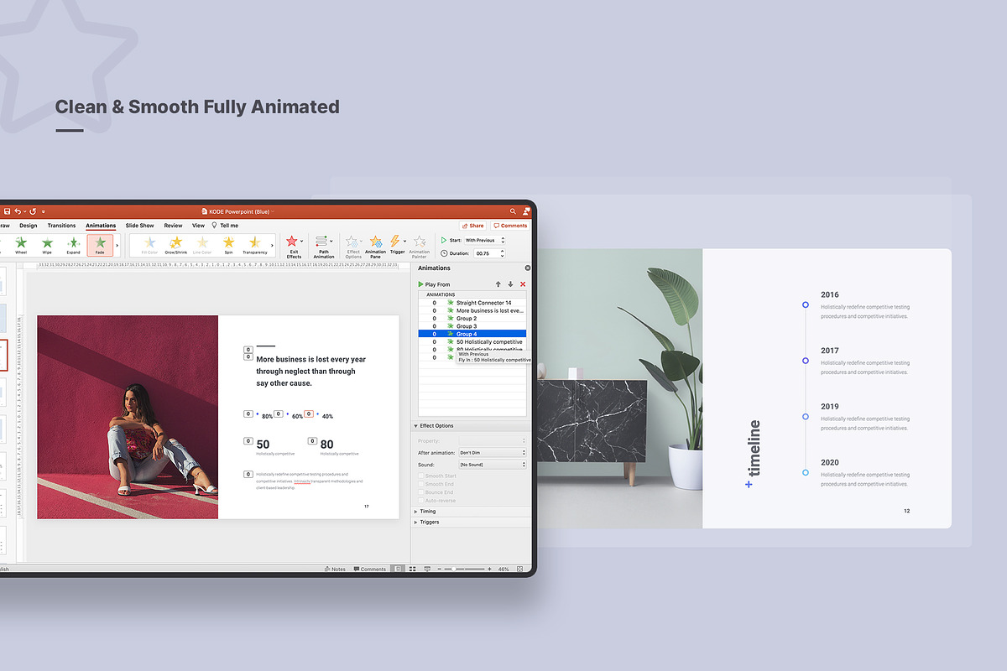Expand emphasis effects gallery arrow
This screenshot has width=1007, height=671.
[272, 245]
